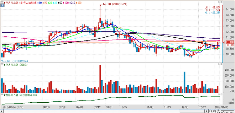Image resolution: width=235 pixels, height=113 pixels.
Task: Click the zoom out magnifier icon
Action: click(211, 111)
